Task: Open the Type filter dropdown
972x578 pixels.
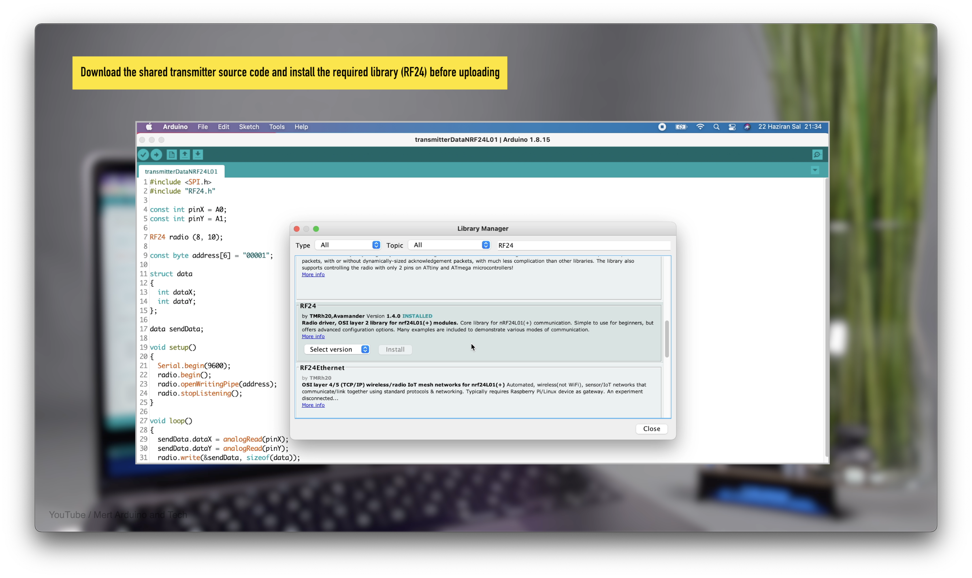Action: tap(348, 245)
